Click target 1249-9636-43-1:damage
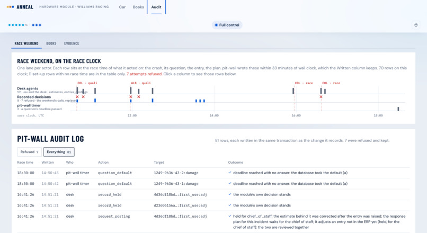This screenshot has width=427, height=233. (x=176, y=184)
